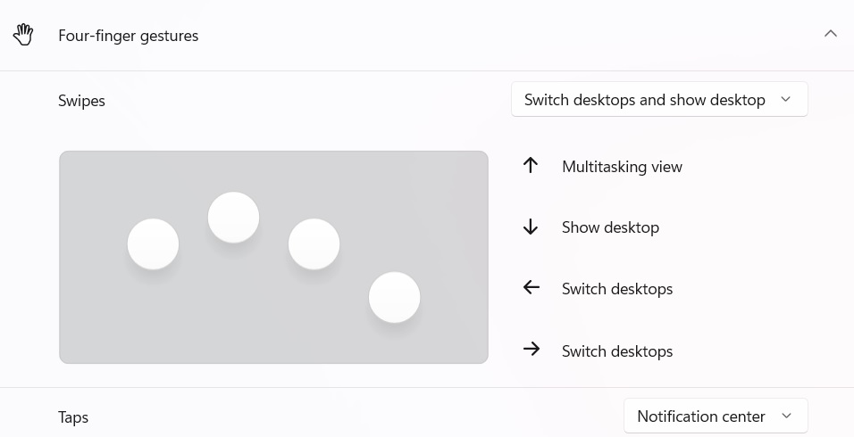Click the up arrow swipe icon

531,166
